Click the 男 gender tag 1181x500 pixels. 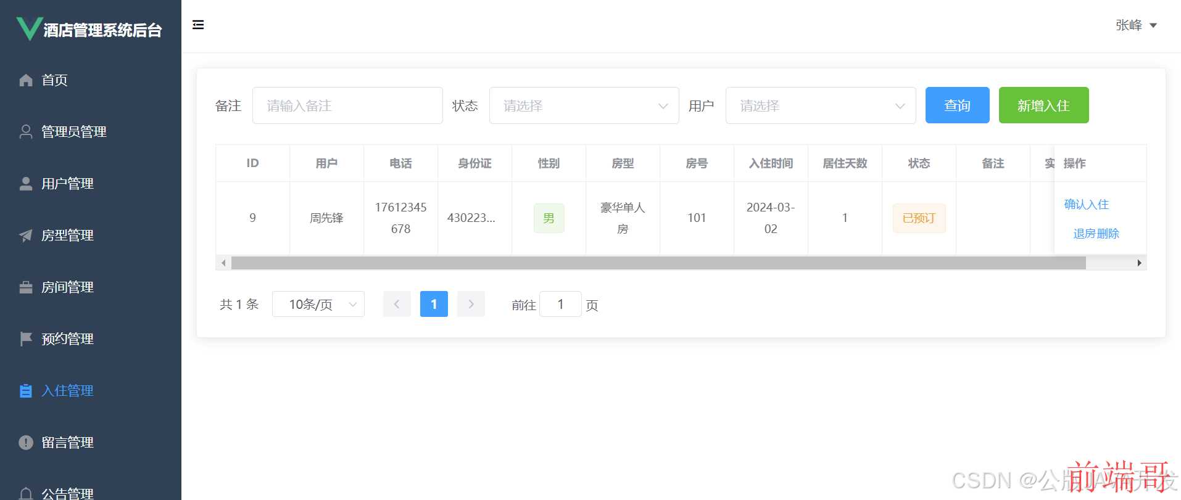pos(549,218)
